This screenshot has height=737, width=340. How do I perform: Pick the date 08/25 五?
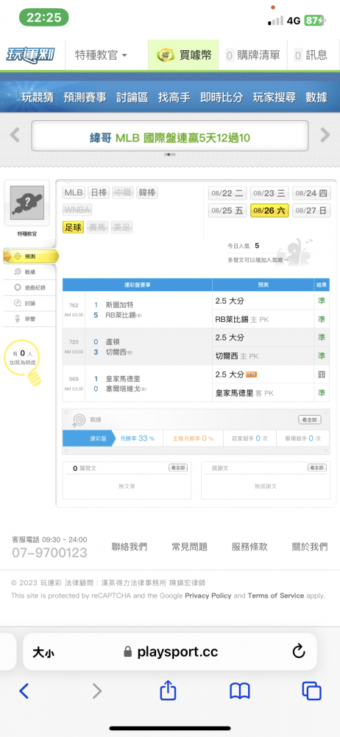(227, 211)
